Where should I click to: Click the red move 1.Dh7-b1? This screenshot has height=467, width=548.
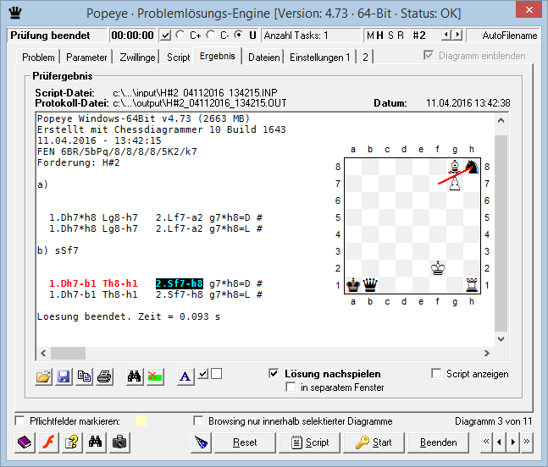(x=73, y=283)
